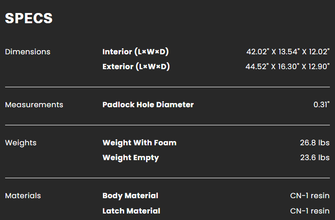Image resolution: width=335 pixels, height=220 pixels.
Task: Click the Latch Material label
Action: [131, 211]
